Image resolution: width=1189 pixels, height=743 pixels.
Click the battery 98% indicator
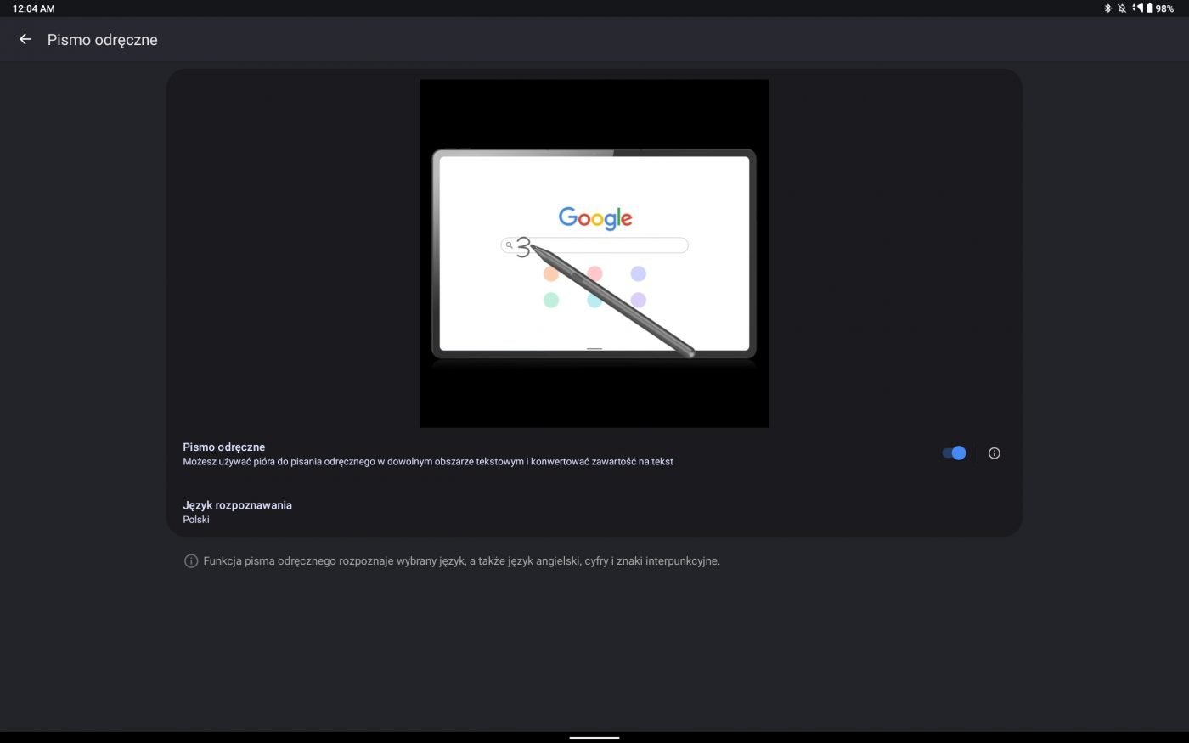coord(1160,8)
